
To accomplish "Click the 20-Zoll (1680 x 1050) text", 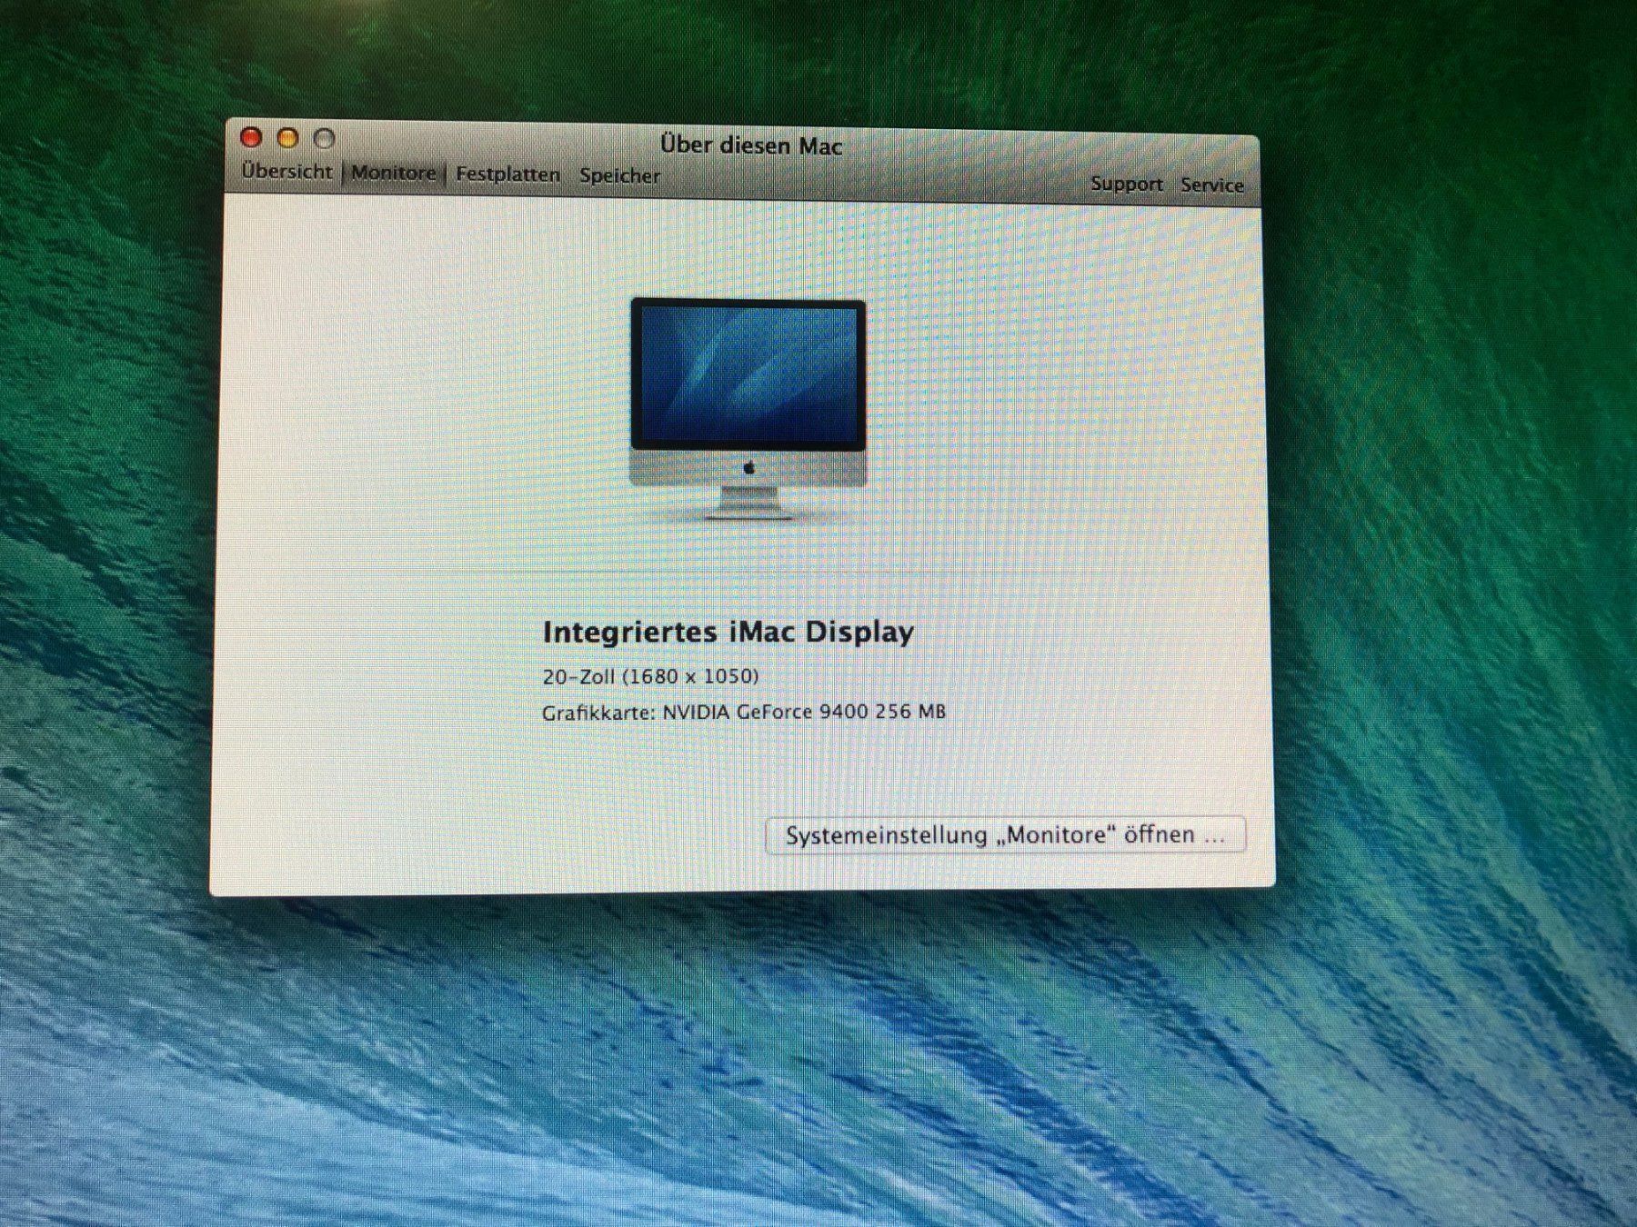I will click(x=650, y=676).
